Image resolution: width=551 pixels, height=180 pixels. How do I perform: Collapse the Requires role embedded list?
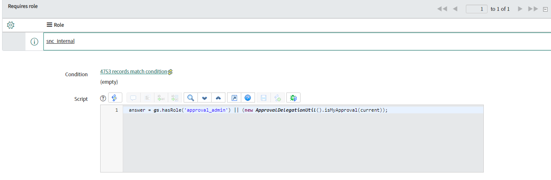[x=545, y=9]
